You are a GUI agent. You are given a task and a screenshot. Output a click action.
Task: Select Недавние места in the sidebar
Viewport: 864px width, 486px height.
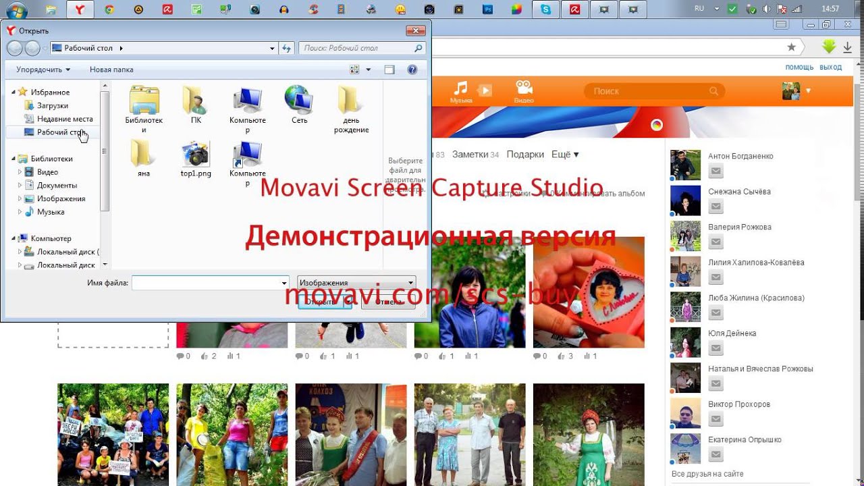pos(65,119)
